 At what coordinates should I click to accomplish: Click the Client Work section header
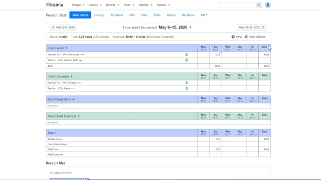coord(56,48)
